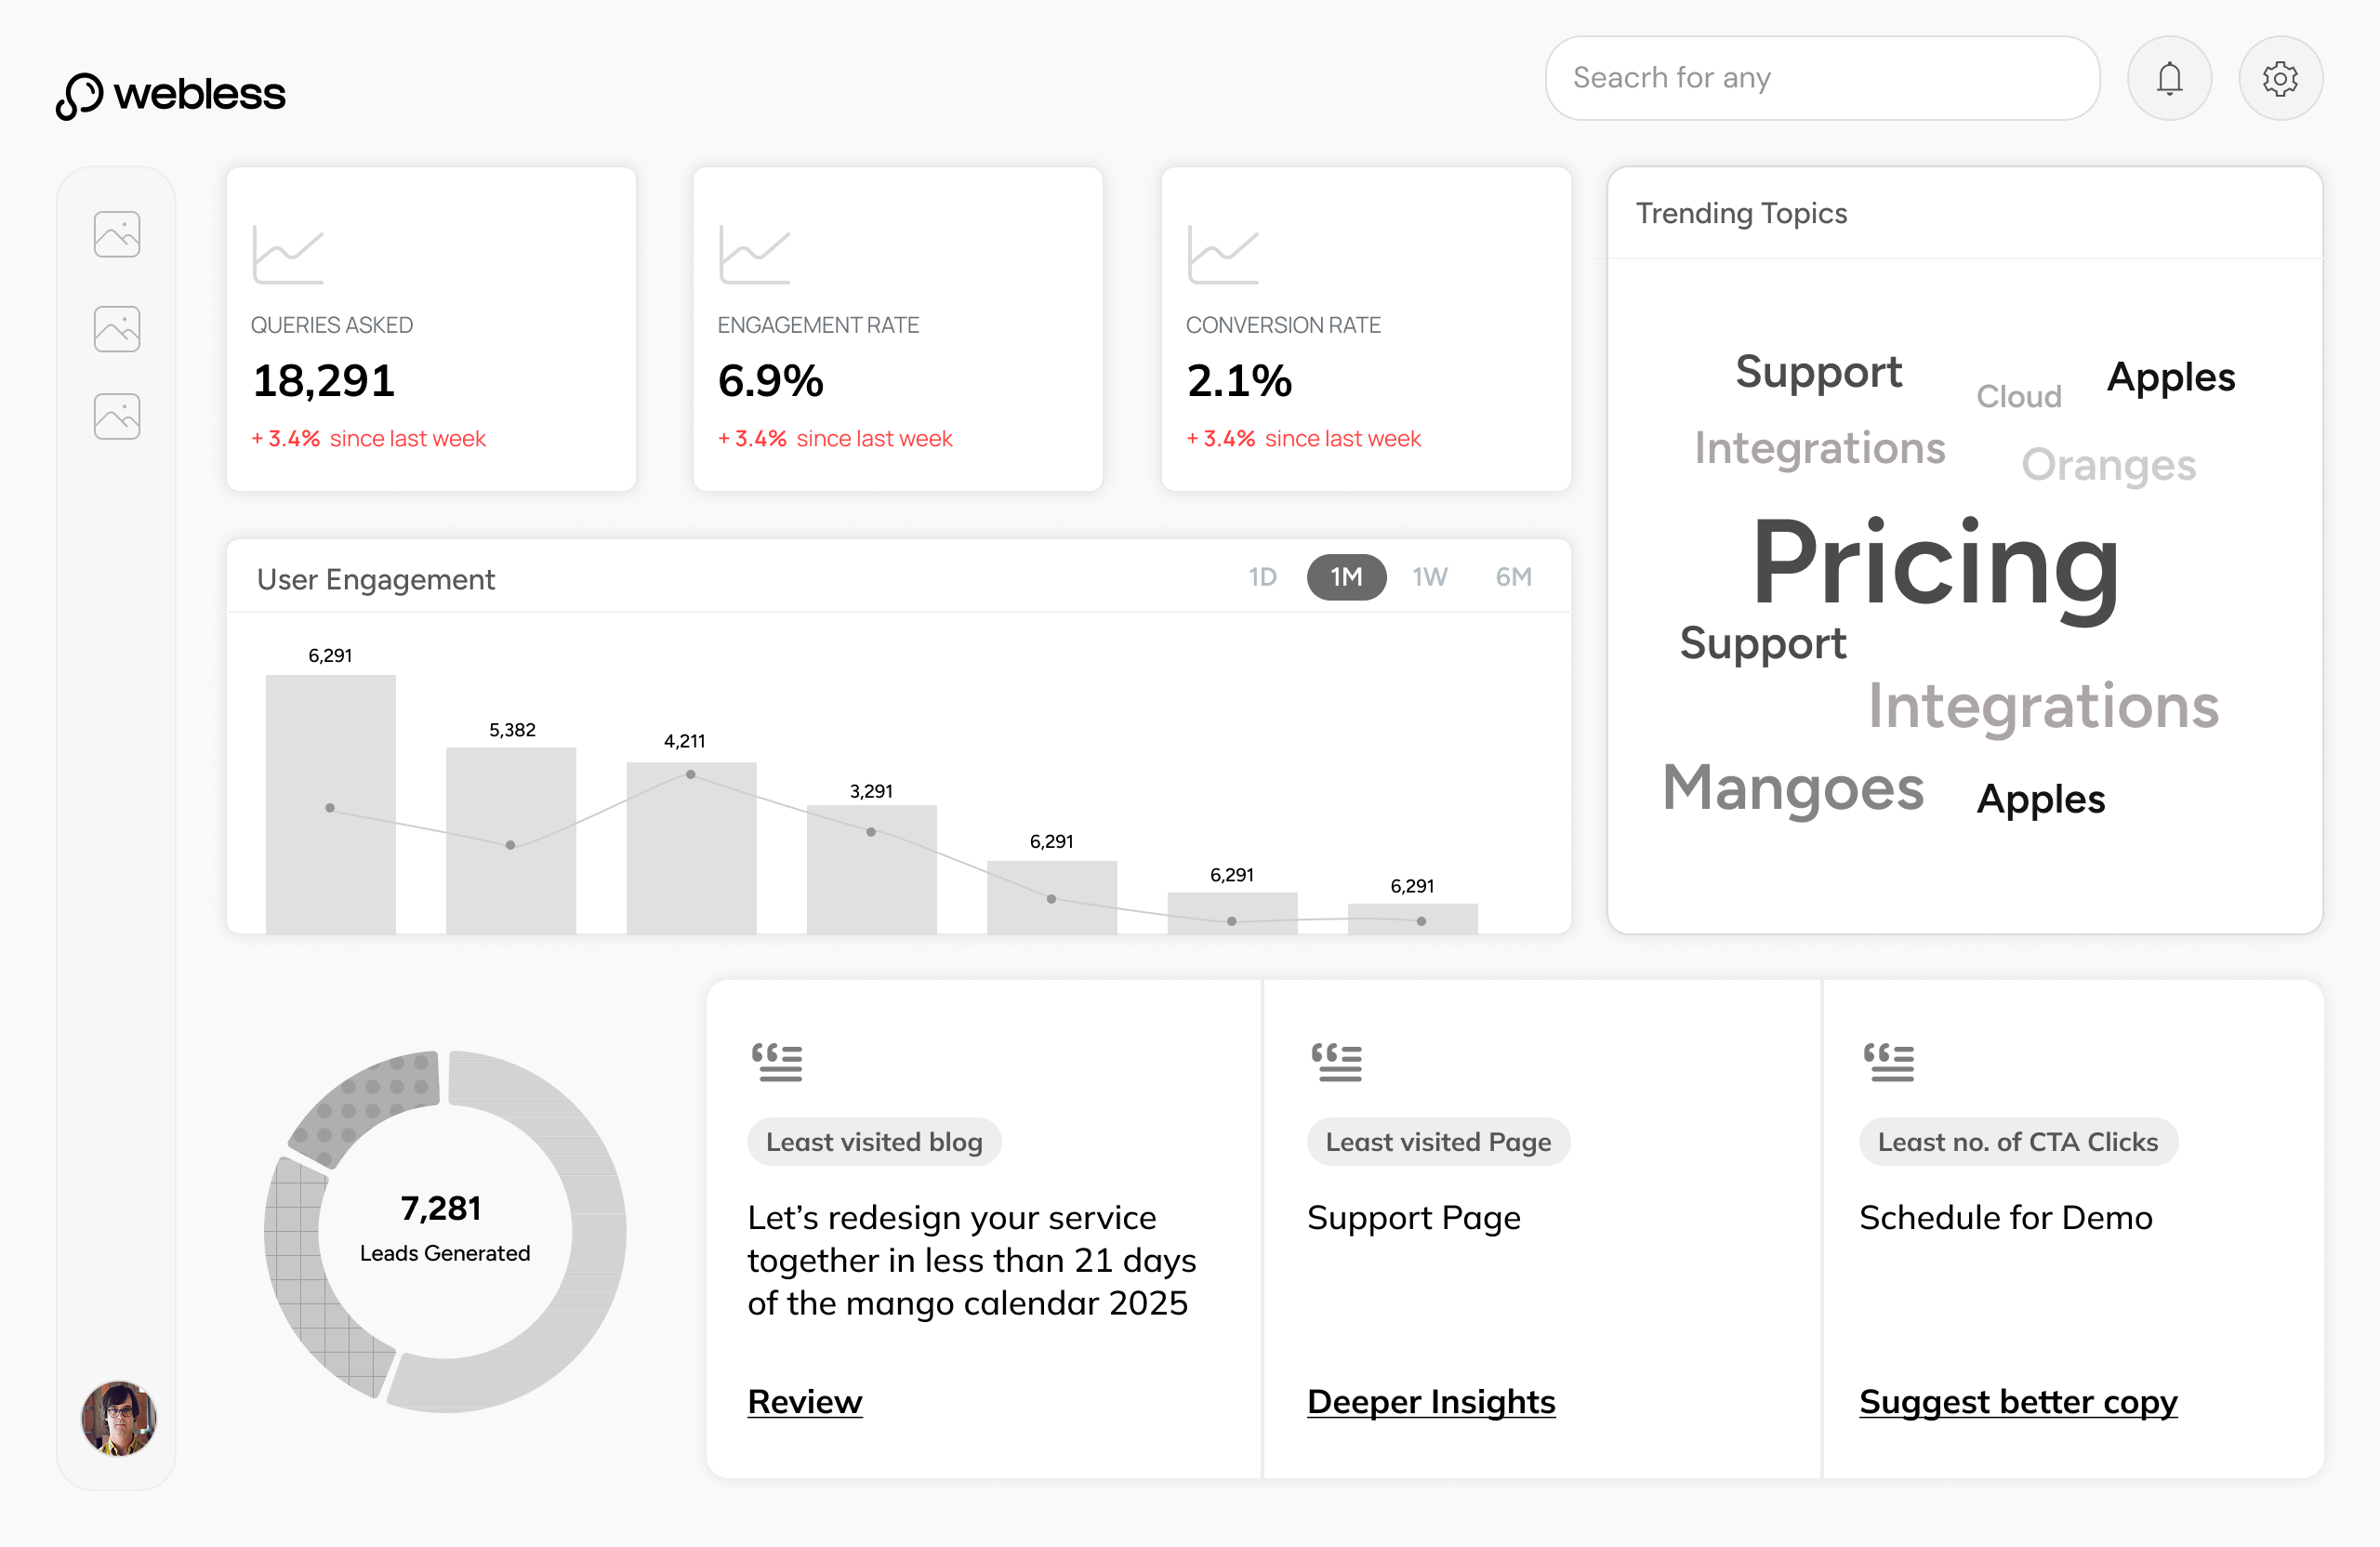Click the Pricing topic in Trending Topics
The width and height of the screenshot is (2380, 1547).
[1936, 565]
